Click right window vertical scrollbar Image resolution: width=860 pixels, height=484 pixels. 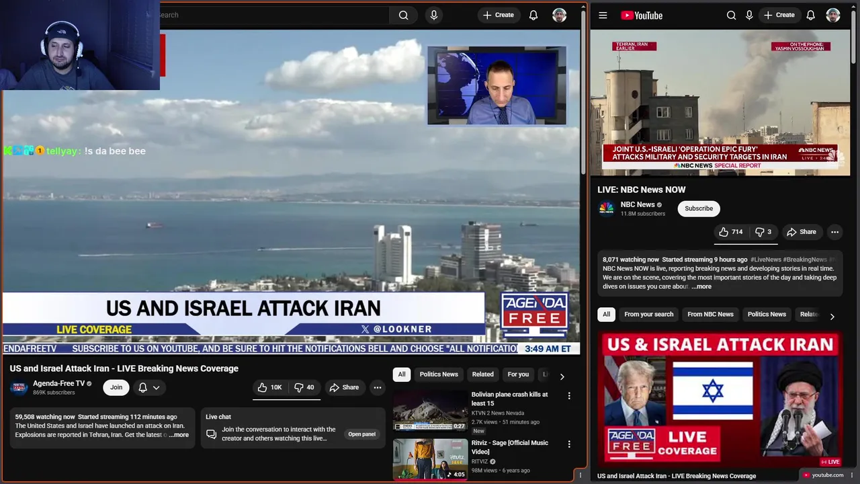coord(854,37)
